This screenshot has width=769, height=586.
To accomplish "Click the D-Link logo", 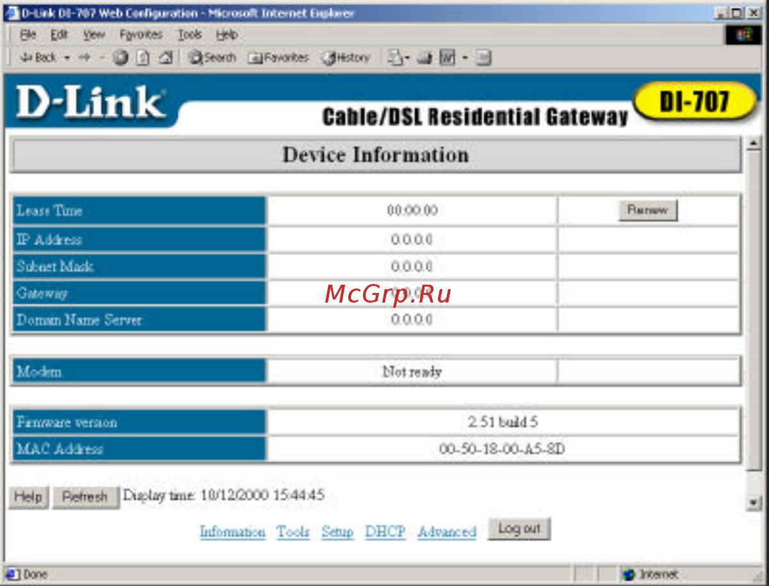I will (91, 102).
